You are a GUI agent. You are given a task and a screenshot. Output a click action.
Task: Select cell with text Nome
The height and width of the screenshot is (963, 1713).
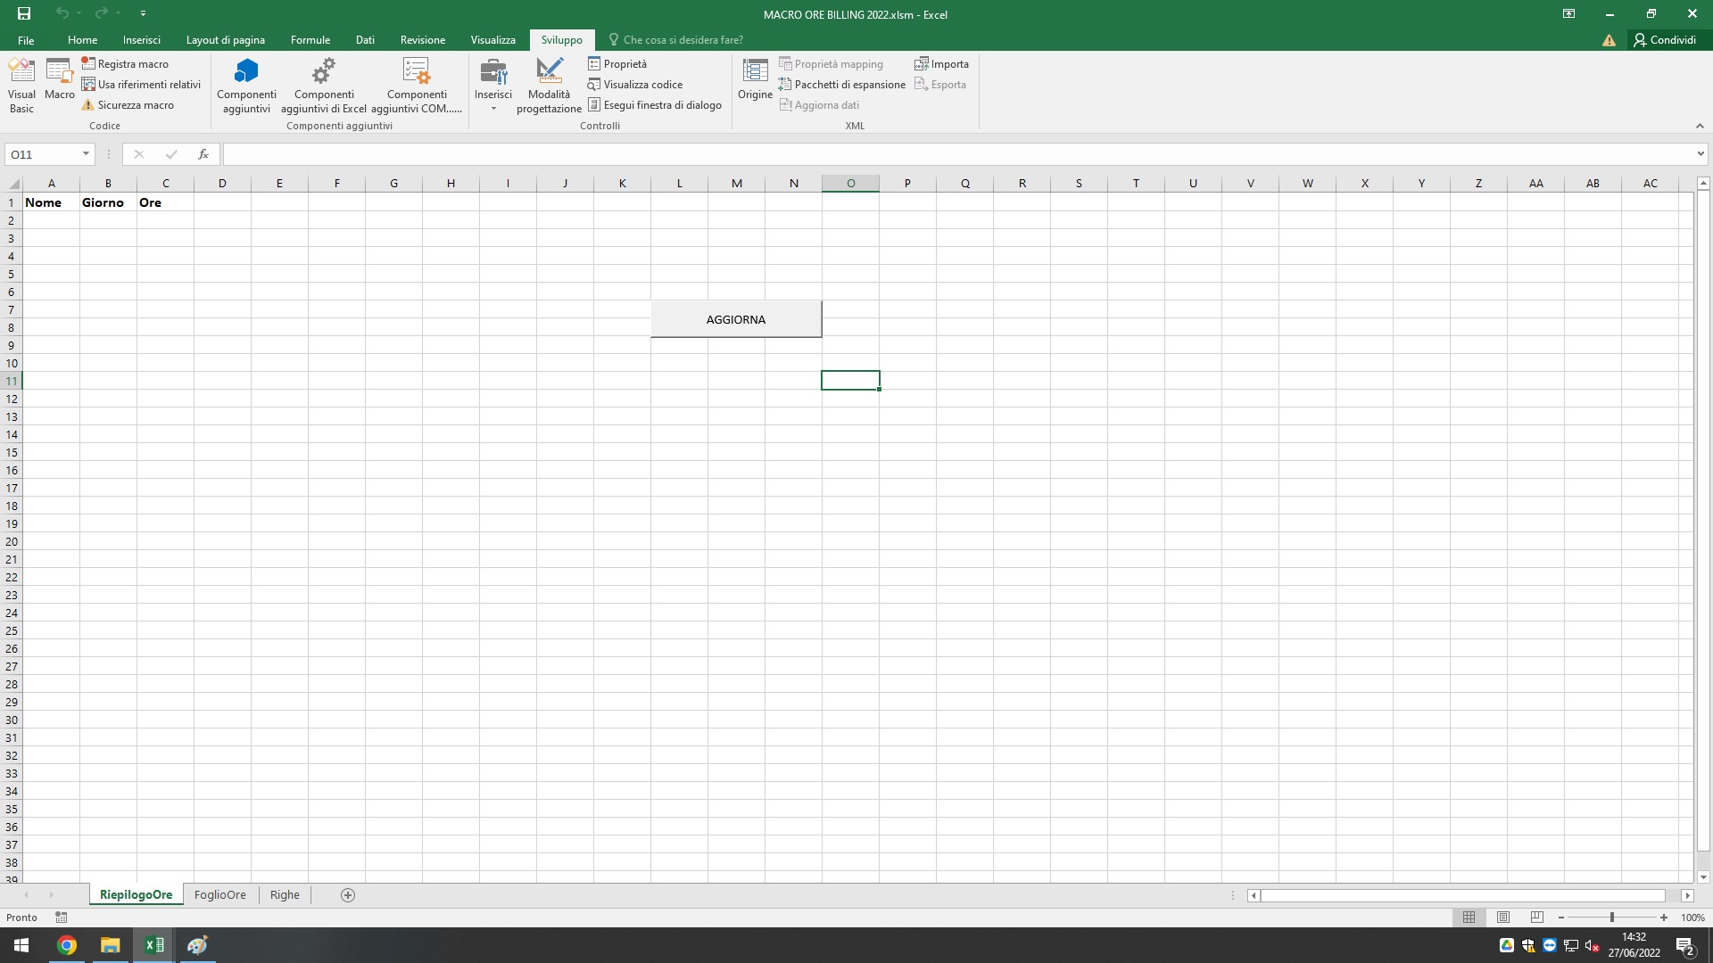point(51,202)
